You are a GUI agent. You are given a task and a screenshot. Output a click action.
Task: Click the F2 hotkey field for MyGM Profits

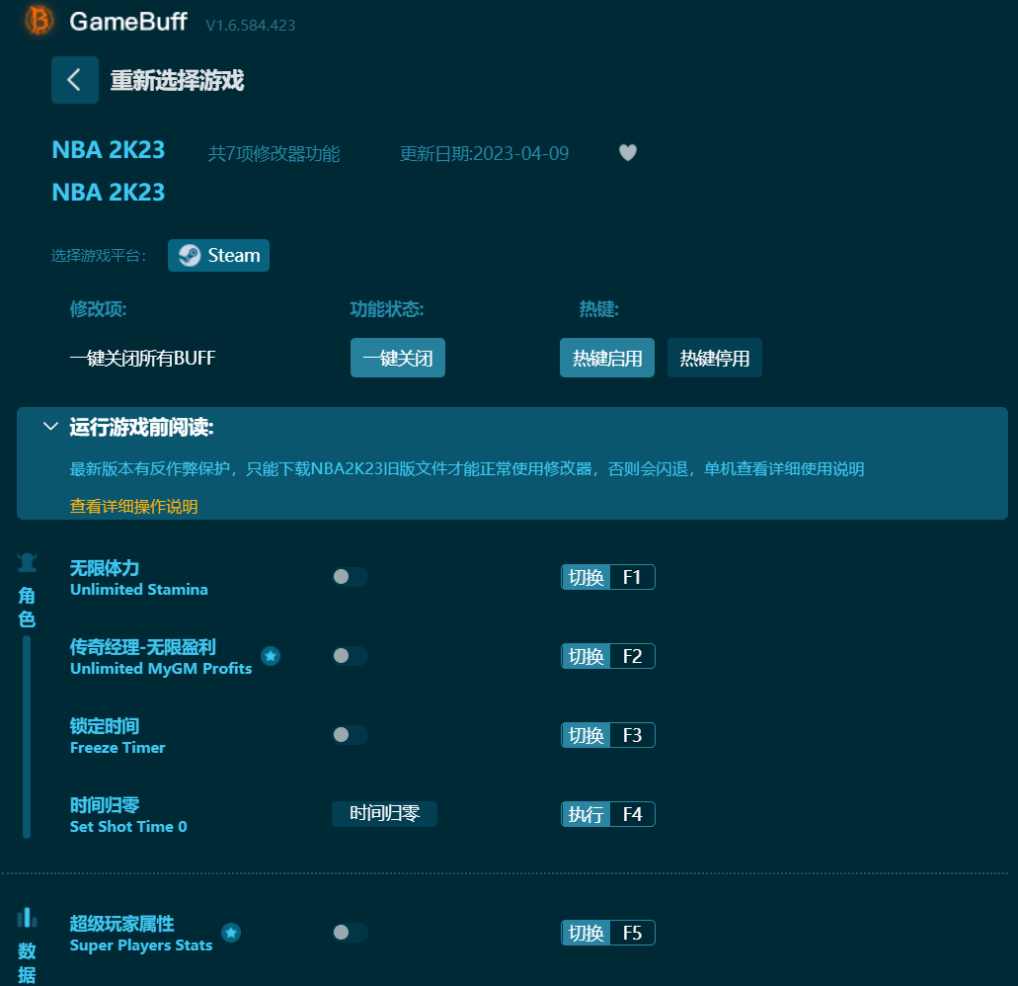coord(632,656)
